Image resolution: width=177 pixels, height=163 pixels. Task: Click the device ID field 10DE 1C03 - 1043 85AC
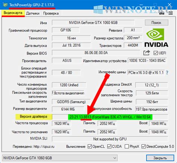(147, 60)
